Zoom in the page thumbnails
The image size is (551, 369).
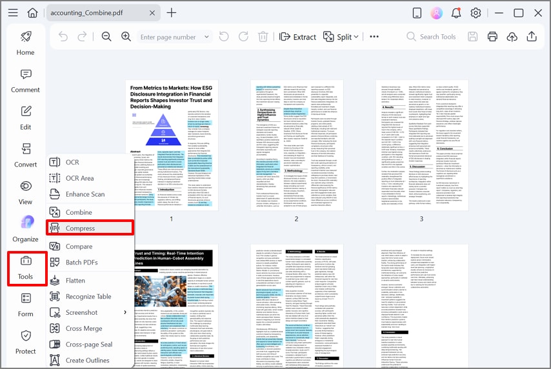pos(126,37)
